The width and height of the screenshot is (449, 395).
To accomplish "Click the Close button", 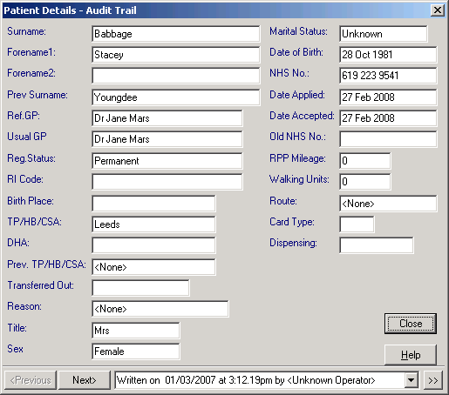I will point(411,324).
